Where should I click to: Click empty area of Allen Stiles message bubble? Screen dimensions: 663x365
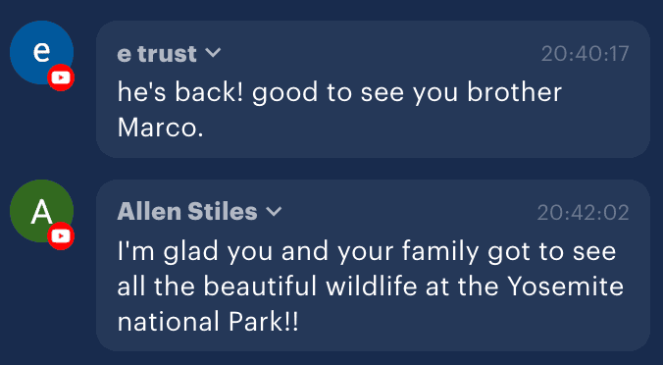465,324
